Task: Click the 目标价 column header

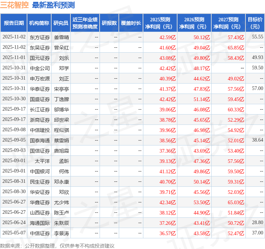Action: (x=255, y=23)
